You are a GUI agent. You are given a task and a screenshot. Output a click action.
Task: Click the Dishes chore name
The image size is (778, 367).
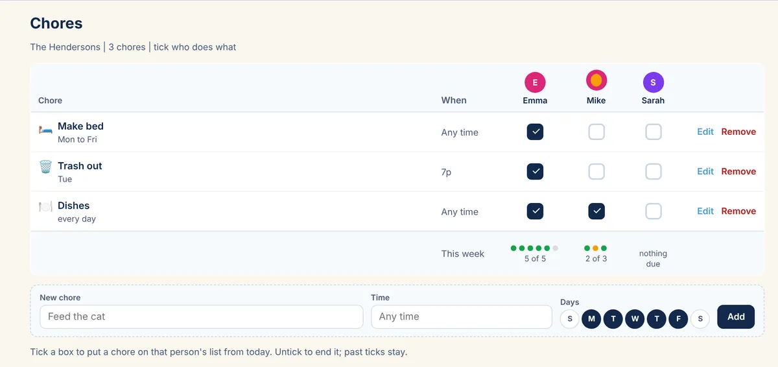tap(73, 206)
